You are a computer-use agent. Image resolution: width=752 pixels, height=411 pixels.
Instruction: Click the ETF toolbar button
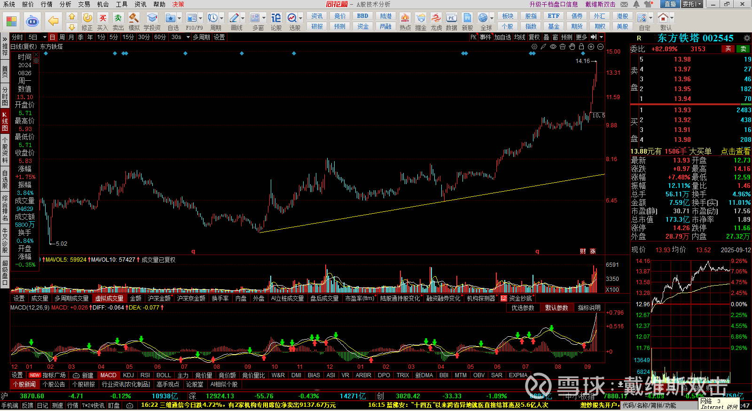(x=554, y=16)
